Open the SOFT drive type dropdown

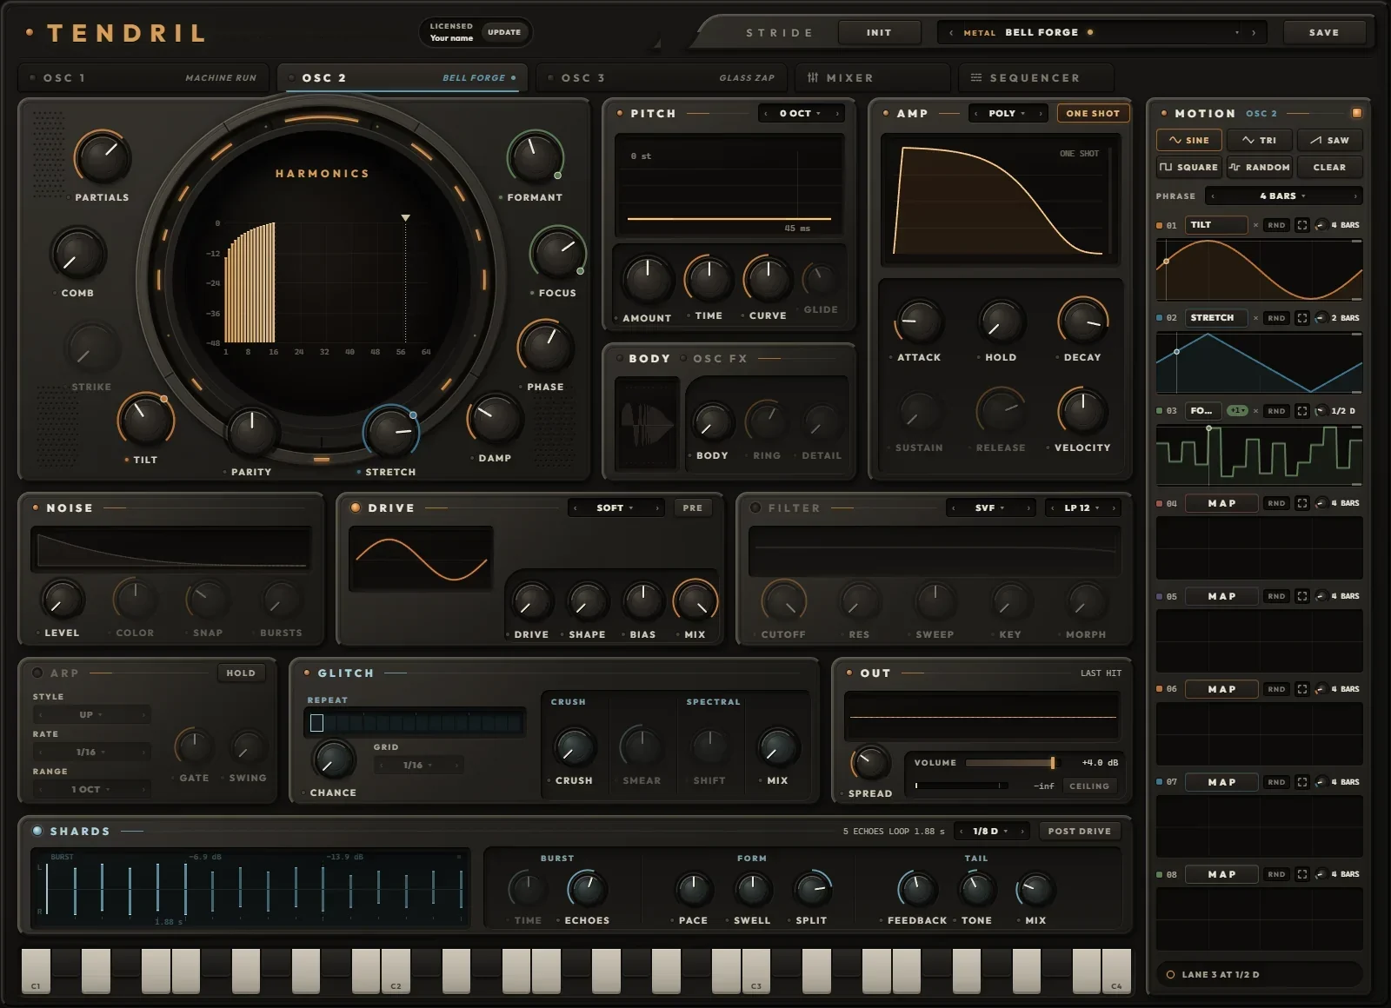point(615,508)
